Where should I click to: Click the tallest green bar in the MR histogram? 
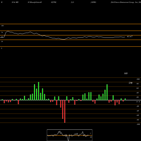[39, 91]
